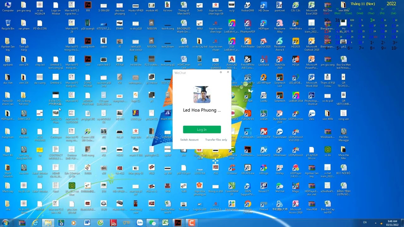Select the Foxit PhantomPDF desktop icon
The image size is (404, 227).
pos(247,26)
